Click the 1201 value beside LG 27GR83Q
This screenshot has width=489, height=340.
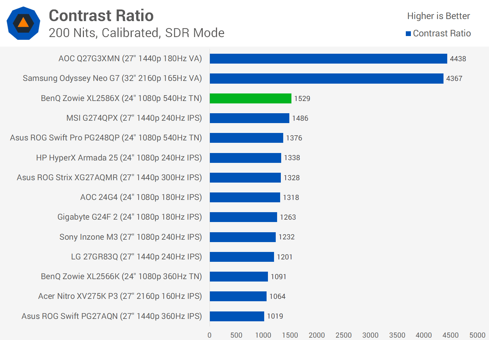[285, 257]
